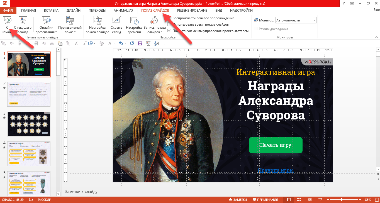
Task: Toggle Воспроизвести речевое сопровождение checkbox
Action: (x=169, y=18)
